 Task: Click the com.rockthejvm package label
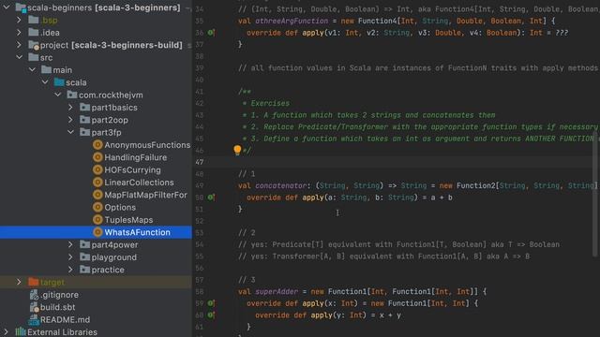click(111, 95)
